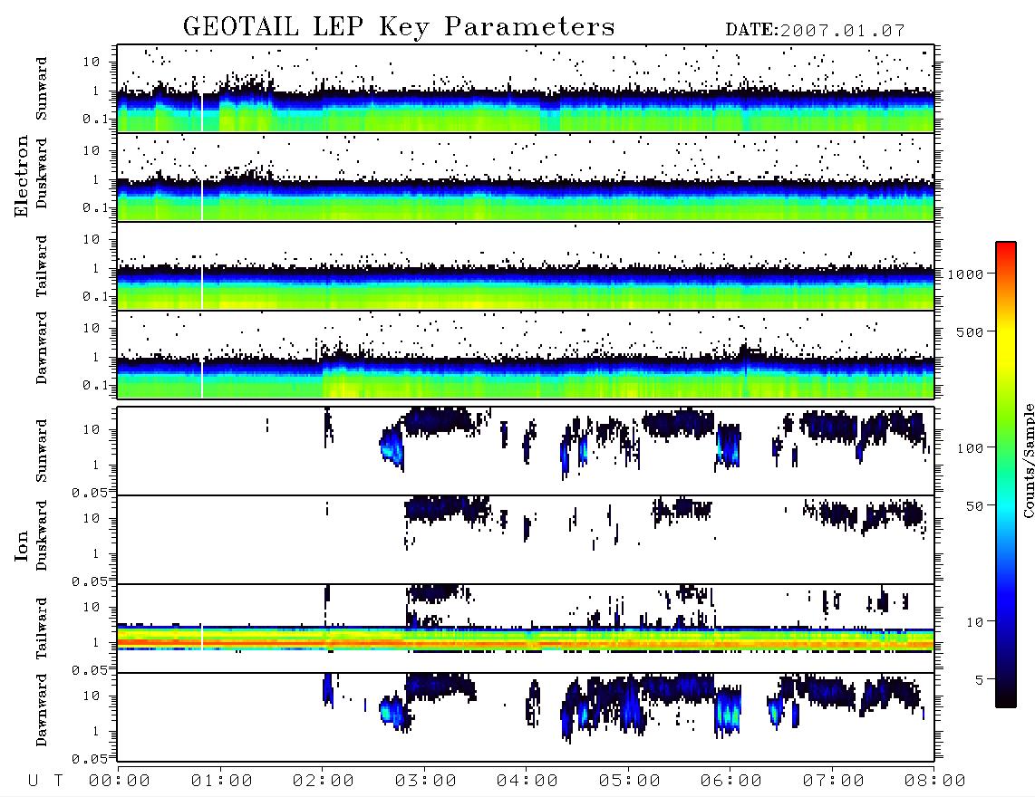This screenshot has width=1035, height=797.
Task: Click the Ion group axis label
Action: click(22, 546)
